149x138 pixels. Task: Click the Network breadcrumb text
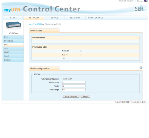point(49,24)
